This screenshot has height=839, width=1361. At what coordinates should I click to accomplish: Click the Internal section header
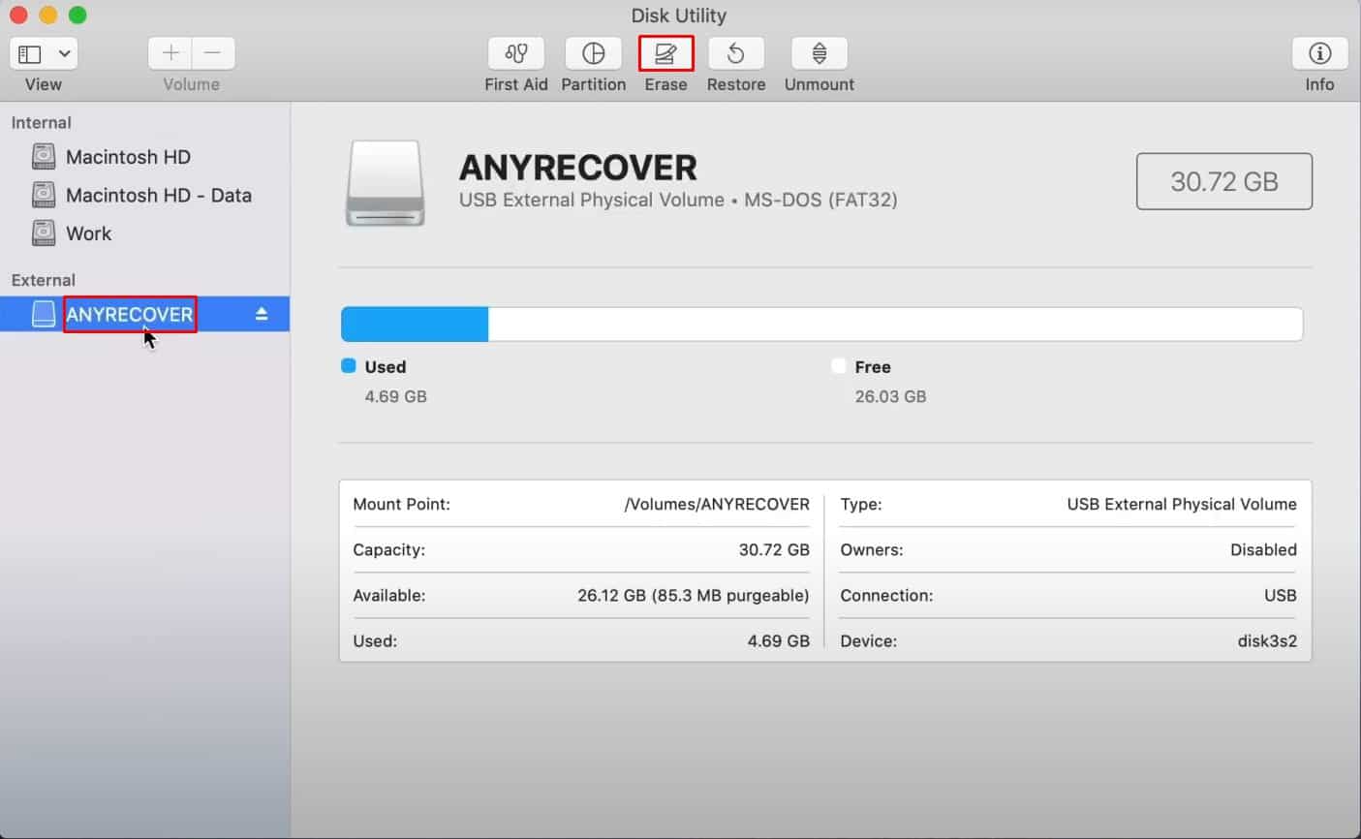click(42, 123)
